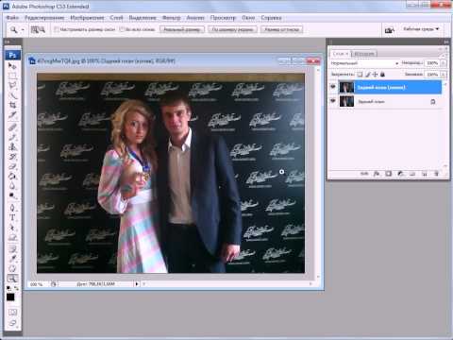Open the workspace dropdown in options bar
The height and width of the screenshot is (340, 453).
(x=421, y=29)
